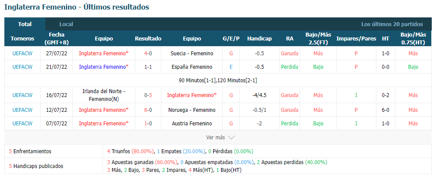The height and width of the screenshot is (178, 437).
Task: Select the Total tab
Action: click(x=25, y=24)
